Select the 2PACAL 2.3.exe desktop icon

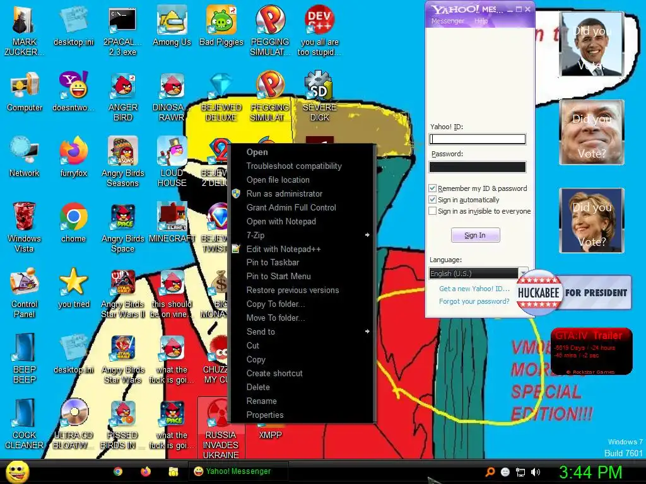click(x=122, y=30)
